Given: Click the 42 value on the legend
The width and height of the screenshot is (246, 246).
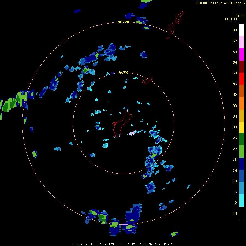Looking at the screenshot, I should pyautogui.click(x=235, y=95).
